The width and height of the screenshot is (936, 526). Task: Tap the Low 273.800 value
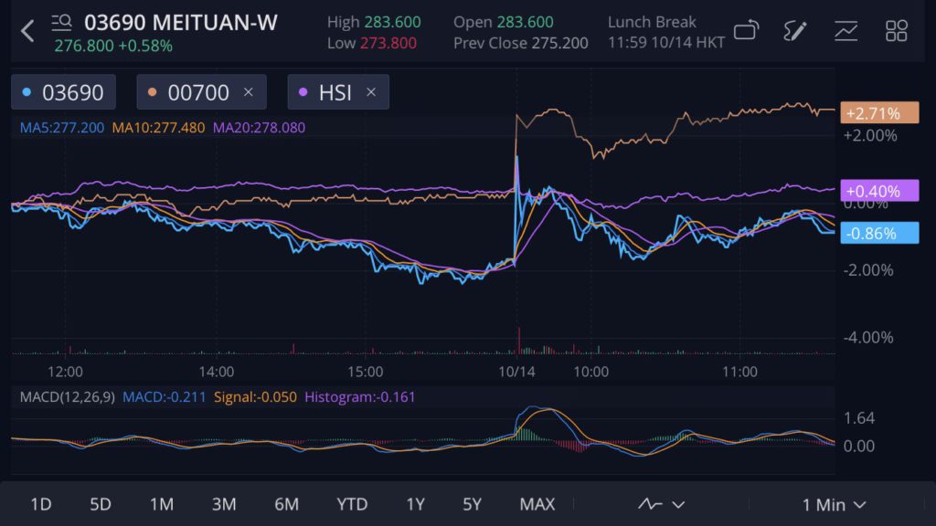pyautogui.click(x=372, y=43)
